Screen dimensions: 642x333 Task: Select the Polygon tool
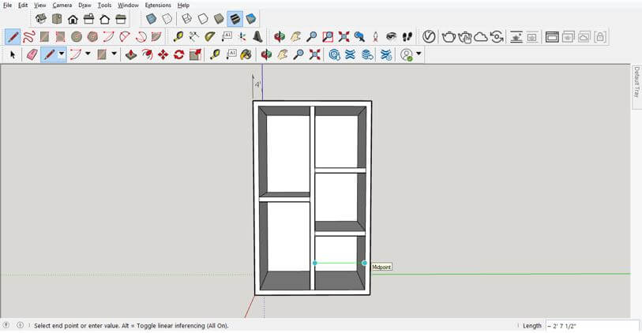pos(92,37)
